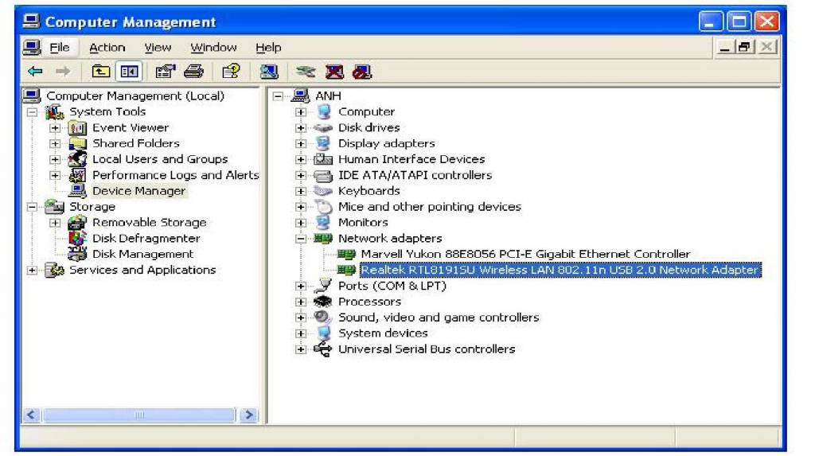Maximize the Computer Management window
Screen dimensions: 815x456
point(739,21)
